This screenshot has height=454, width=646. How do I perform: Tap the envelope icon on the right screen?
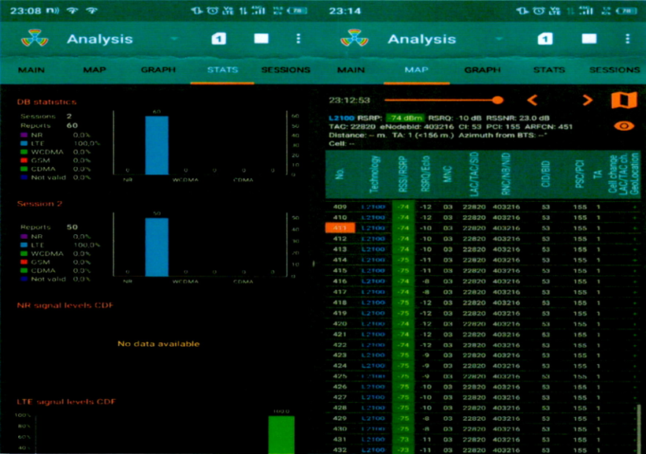pyautogui.click(x=588, y=39)
